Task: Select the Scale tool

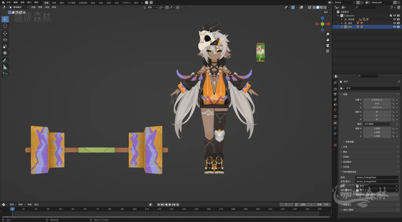Action: 5,46
